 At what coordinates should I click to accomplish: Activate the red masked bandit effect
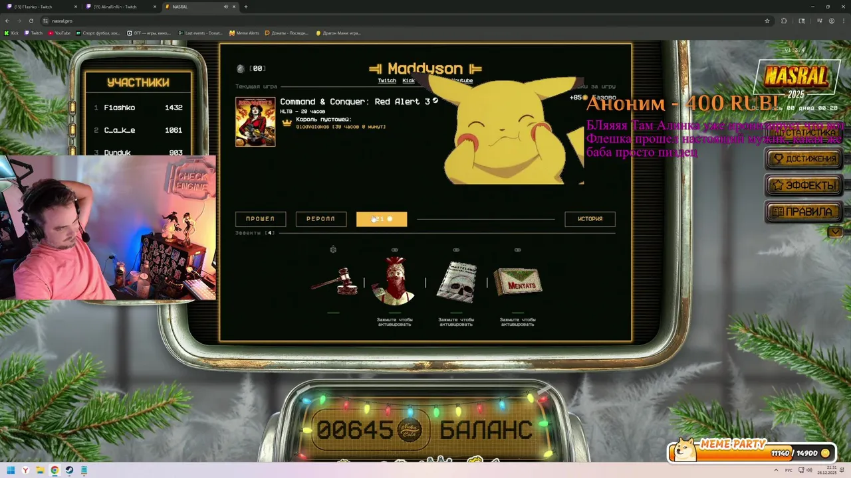tap(394, 280)
